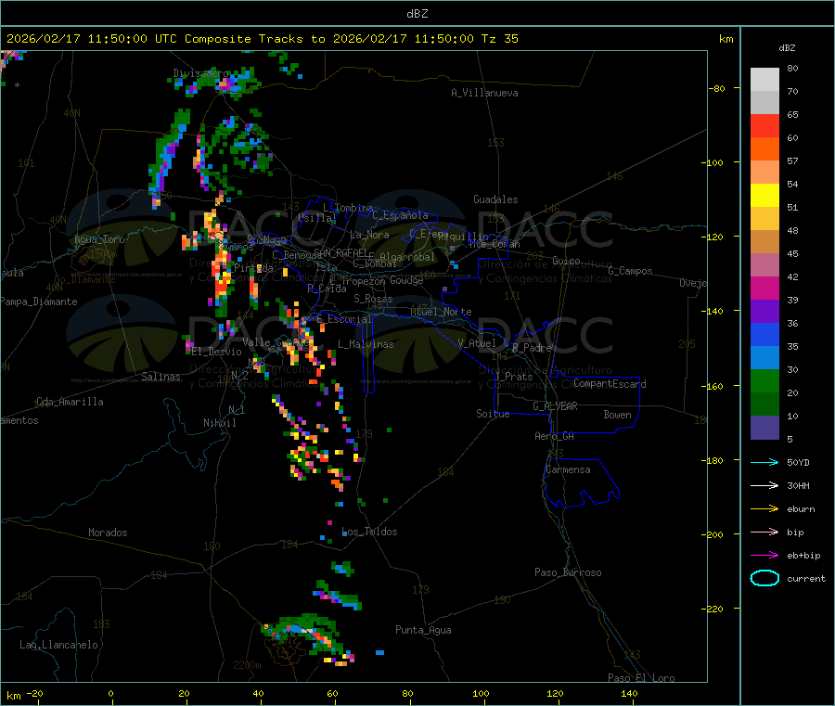835x706 pixels.
Task: Click the Tropezon map label
Action: click(x=363, y=281)
